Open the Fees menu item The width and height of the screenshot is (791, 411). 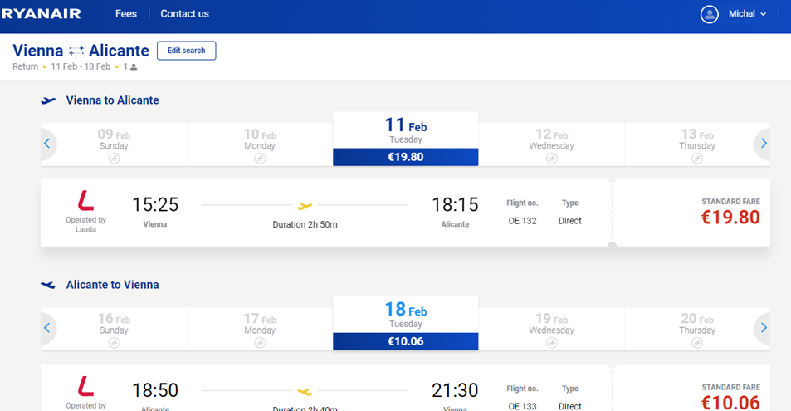[x=125, y=14]
